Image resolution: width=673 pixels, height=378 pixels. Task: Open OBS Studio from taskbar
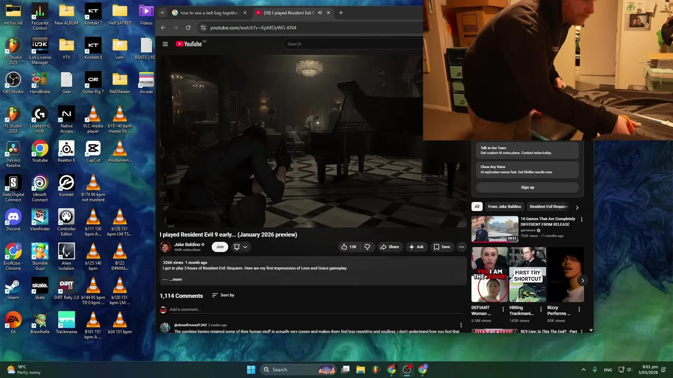point(407,370)
